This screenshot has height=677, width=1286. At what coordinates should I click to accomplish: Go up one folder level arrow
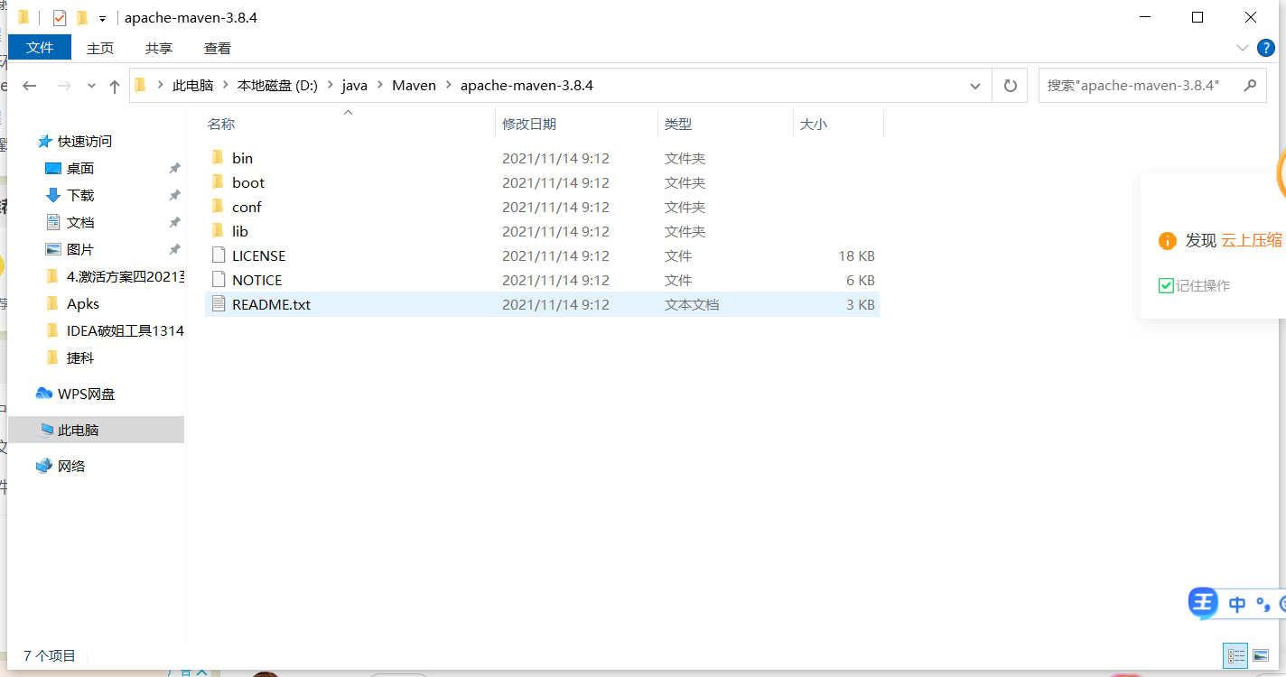click(x=114, y=86)
